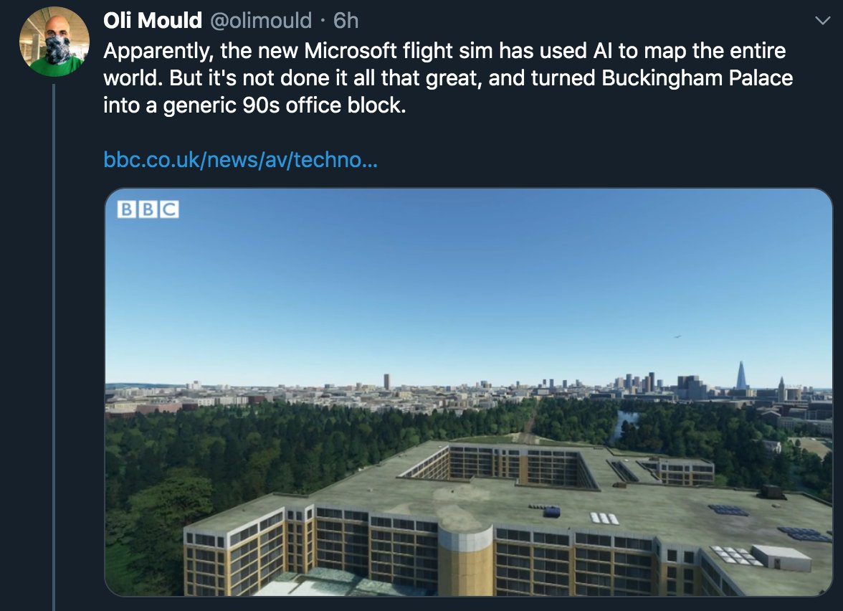Click the small aircraft in the sky
This screenshot has height=611, width=843.
[677, 337]
